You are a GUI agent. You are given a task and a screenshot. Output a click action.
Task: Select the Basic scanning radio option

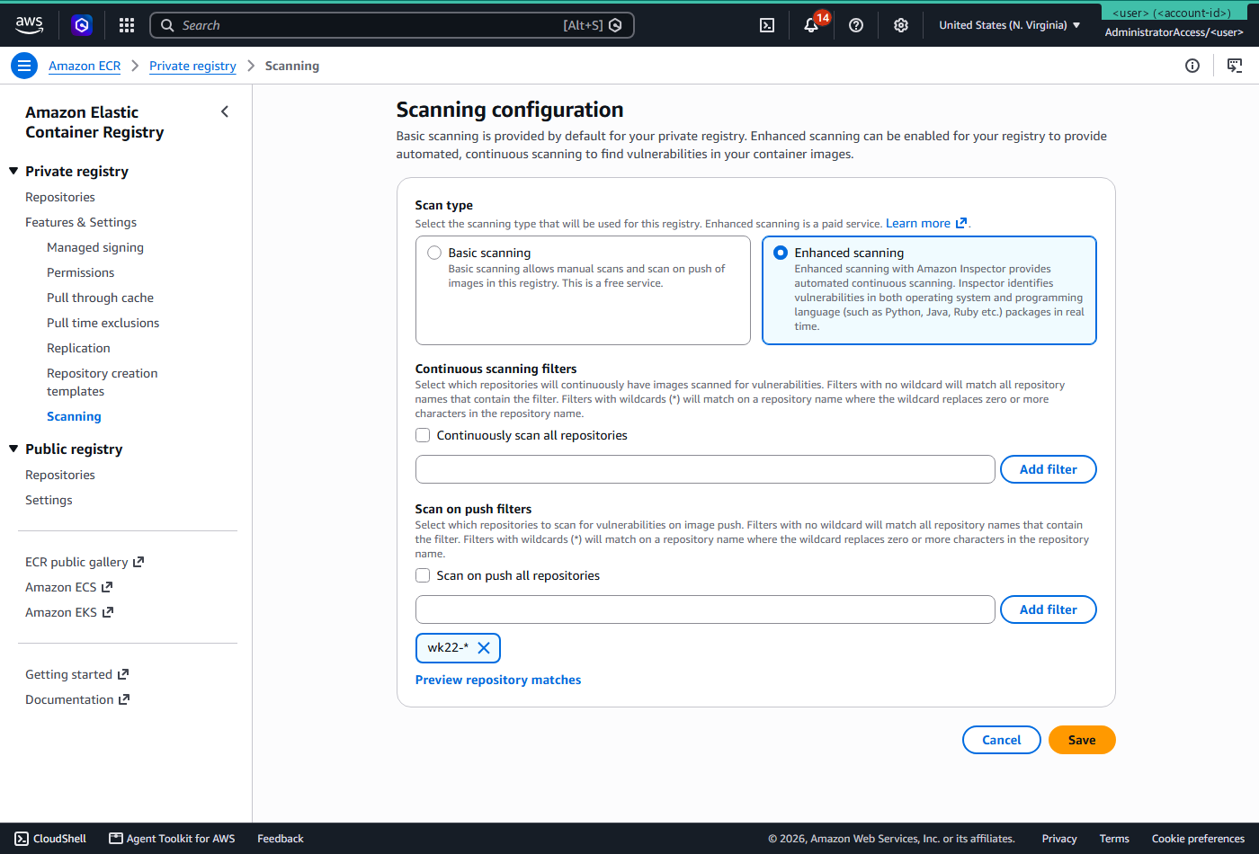tap(434, 253)
